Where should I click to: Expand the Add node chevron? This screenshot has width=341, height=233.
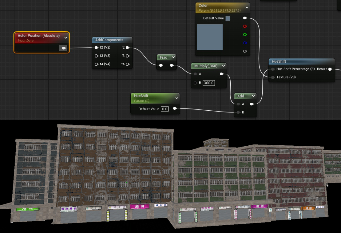pos(253,96)
